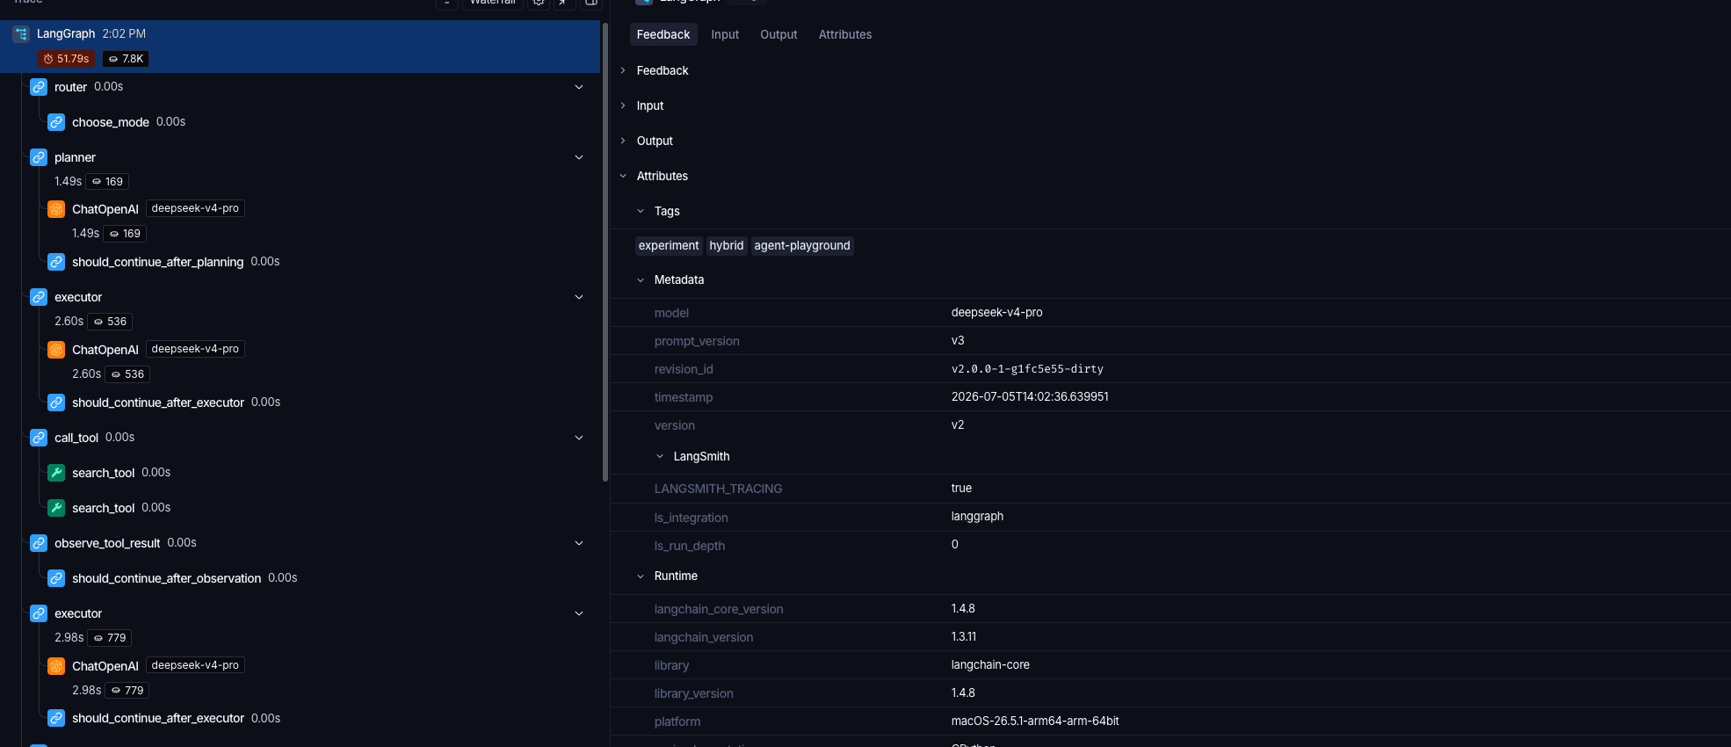Click the should_continue_after_executor icon below the 536-token ChatOpenAI
This screenshot has height=747, width=1731.
click(x=56, y=403)
